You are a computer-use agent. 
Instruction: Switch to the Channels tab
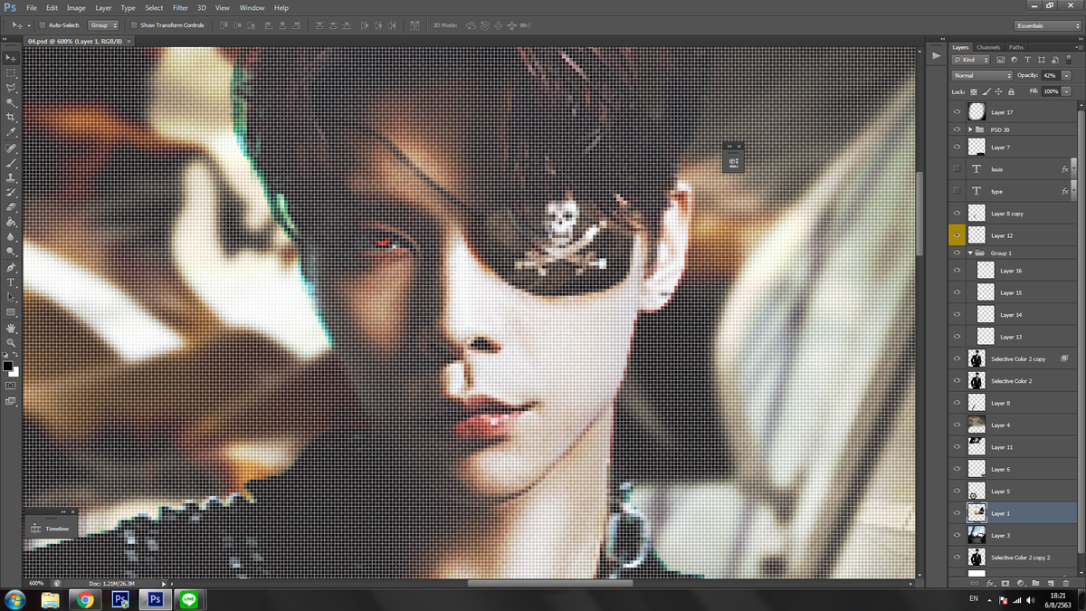(x=988, y=47)
